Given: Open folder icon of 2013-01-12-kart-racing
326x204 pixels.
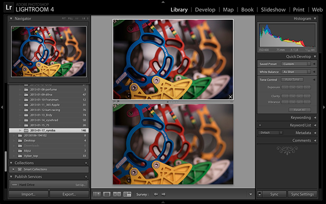Looking at the screenshot, I should click(26, 110).
